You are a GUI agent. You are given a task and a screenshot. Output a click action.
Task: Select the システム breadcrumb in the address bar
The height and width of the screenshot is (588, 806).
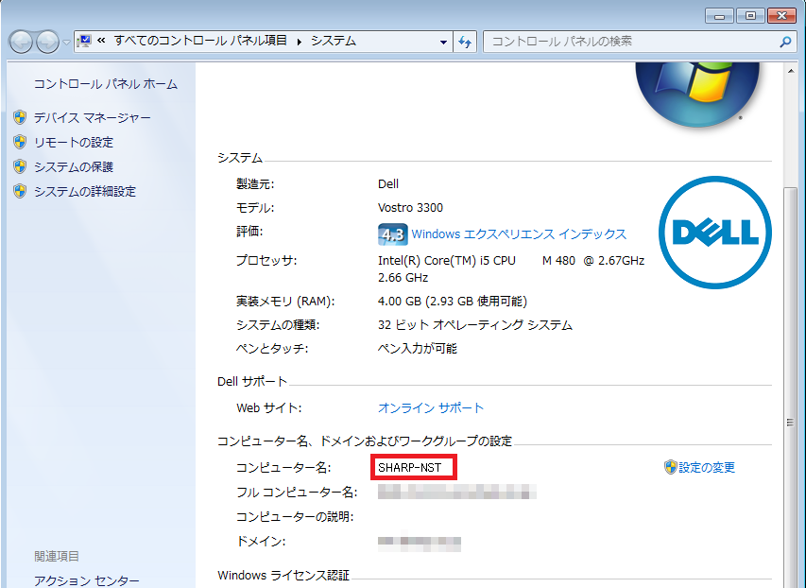(334, 41)
